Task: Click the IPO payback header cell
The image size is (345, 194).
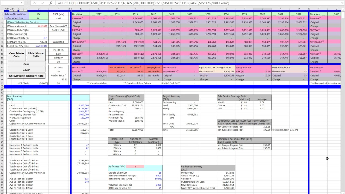Action: (x=153, y=68)
